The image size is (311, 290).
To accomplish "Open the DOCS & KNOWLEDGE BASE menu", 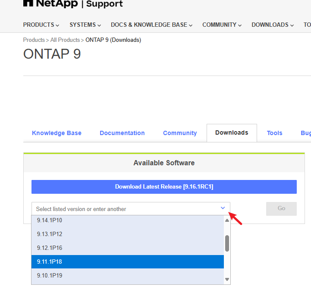I will (x=151, y=25).
